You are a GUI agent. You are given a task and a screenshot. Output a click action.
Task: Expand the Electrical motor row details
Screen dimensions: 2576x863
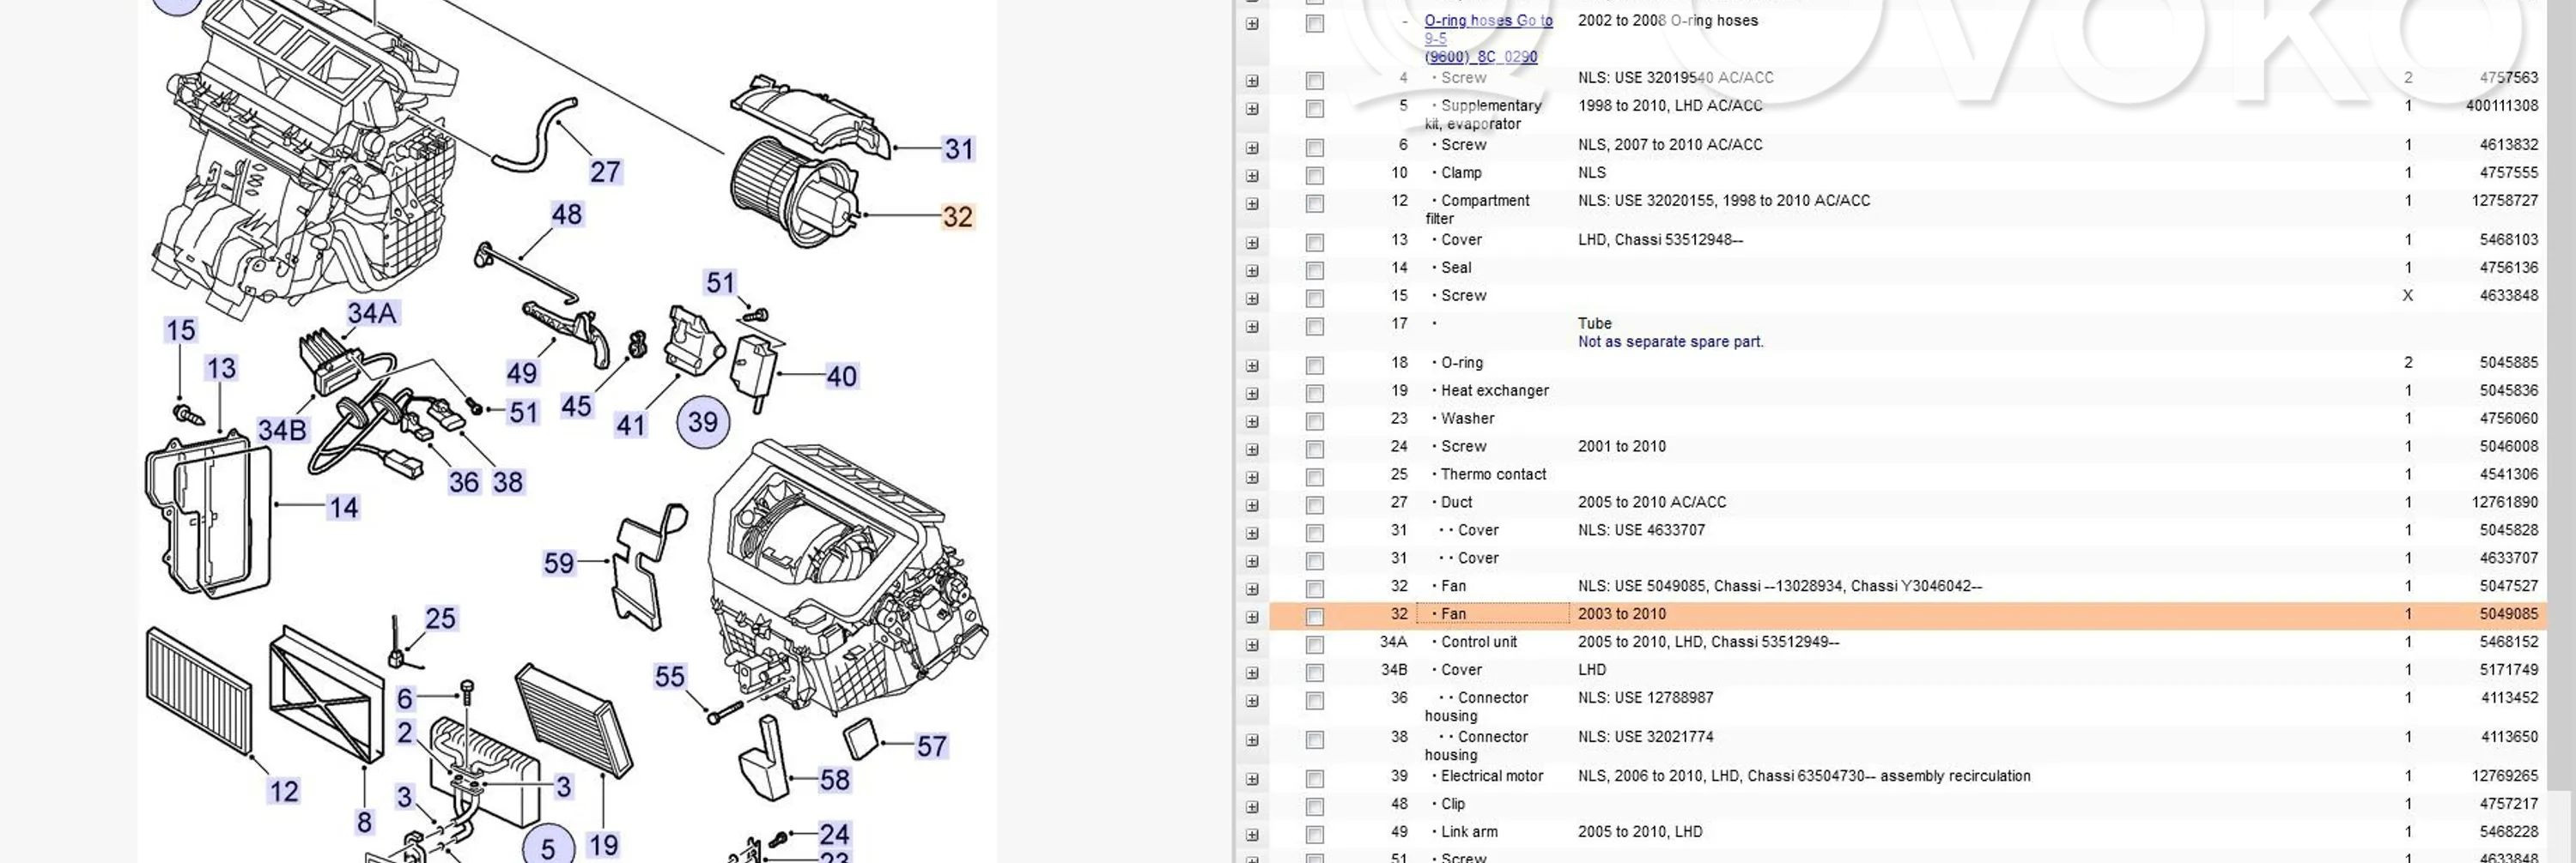1252,778
